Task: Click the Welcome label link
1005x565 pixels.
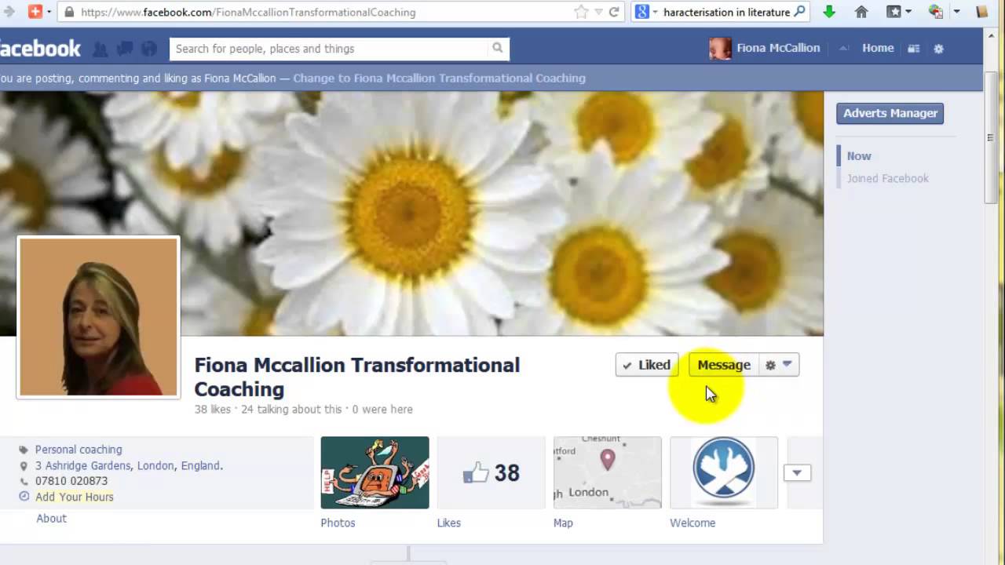Action: (693, 523)
